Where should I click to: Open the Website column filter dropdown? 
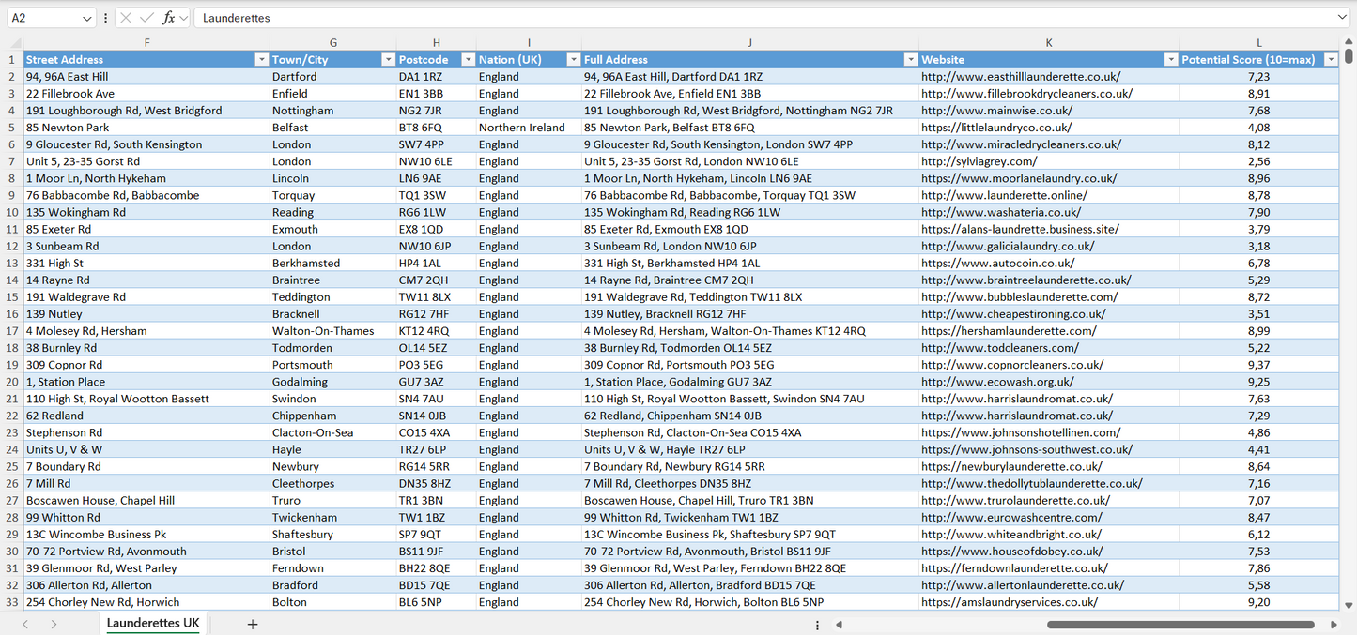[x=1170, y=58]
